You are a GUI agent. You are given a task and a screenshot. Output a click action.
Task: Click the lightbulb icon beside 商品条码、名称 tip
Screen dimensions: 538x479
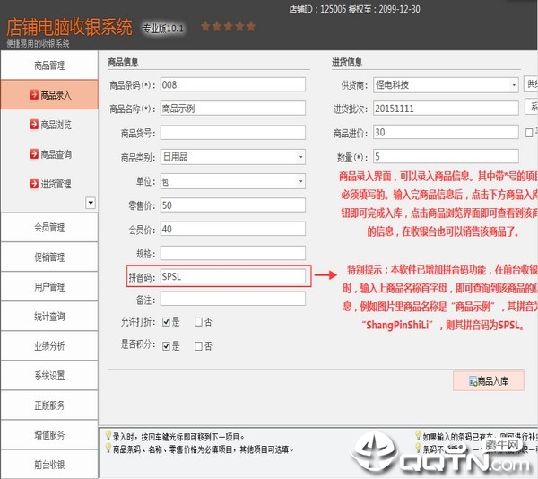pos(108,449)
